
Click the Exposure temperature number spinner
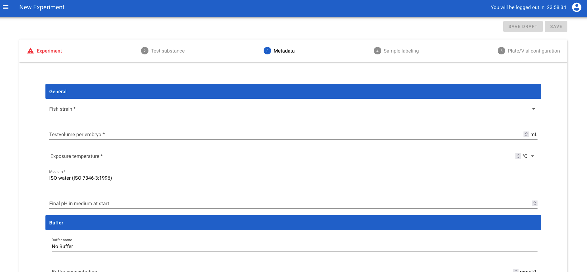[x=518, y=156]
